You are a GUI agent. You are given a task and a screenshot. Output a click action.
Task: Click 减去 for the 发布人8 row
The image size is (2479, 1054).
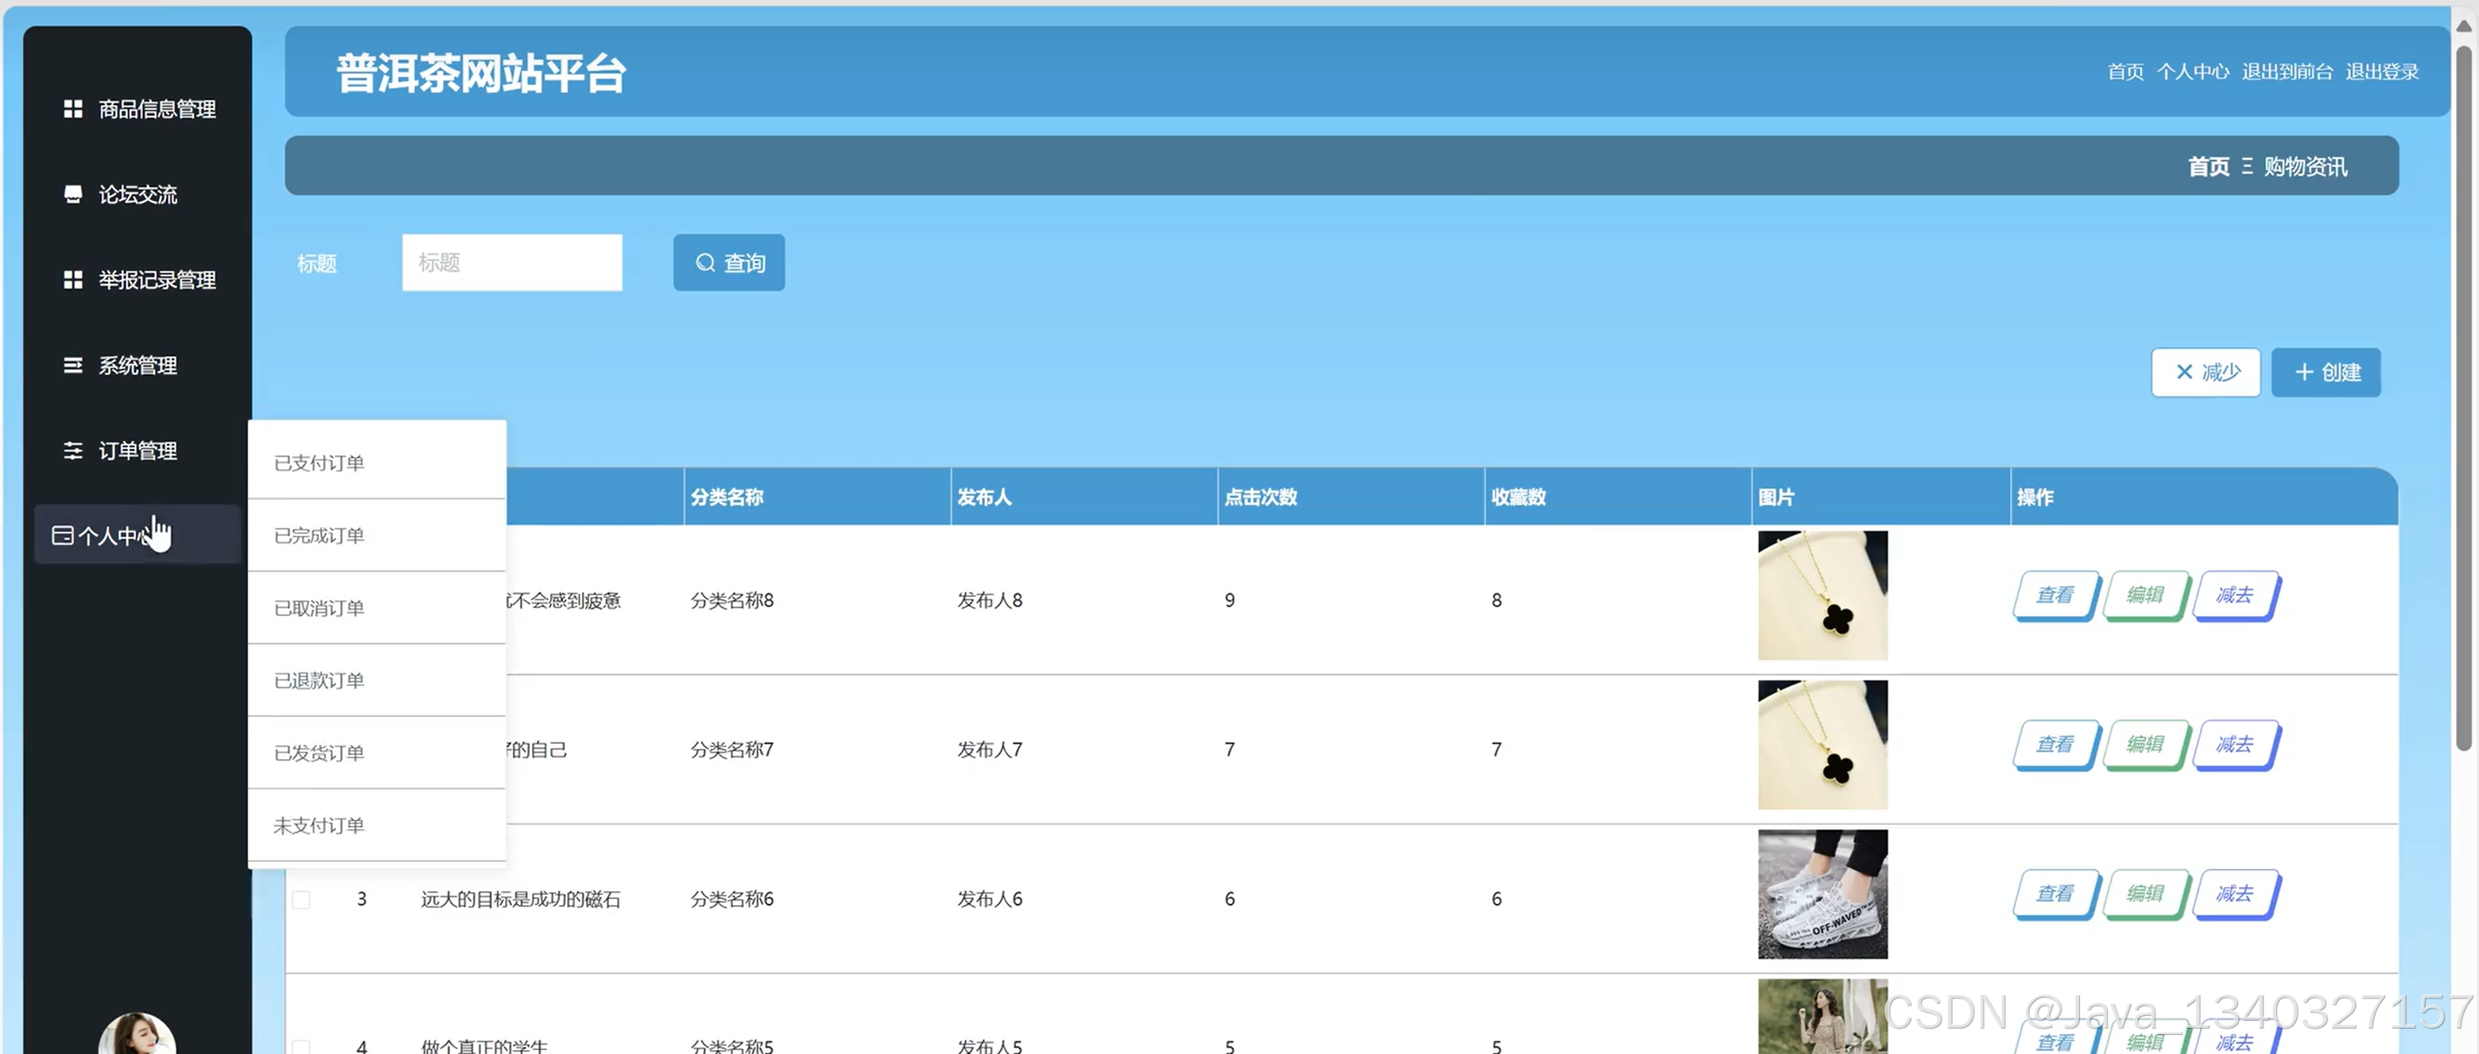[2235, 595]
